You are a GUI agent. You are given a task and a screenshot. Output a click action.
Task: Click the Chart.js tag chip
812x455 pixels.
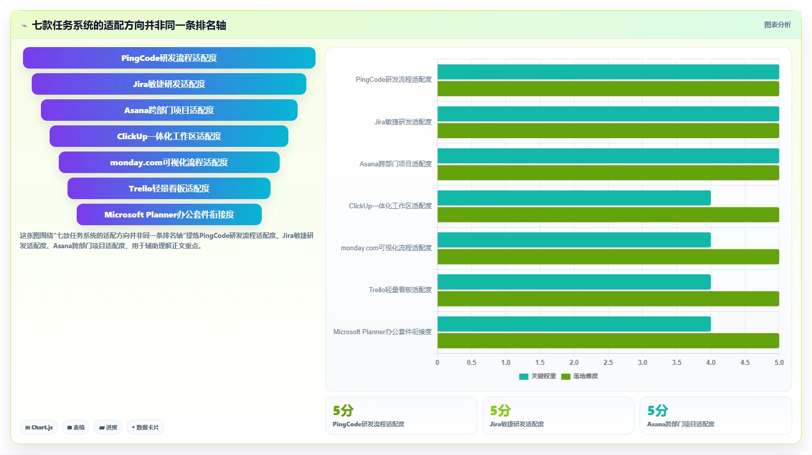pyautogui.click(x=39, y=427)
